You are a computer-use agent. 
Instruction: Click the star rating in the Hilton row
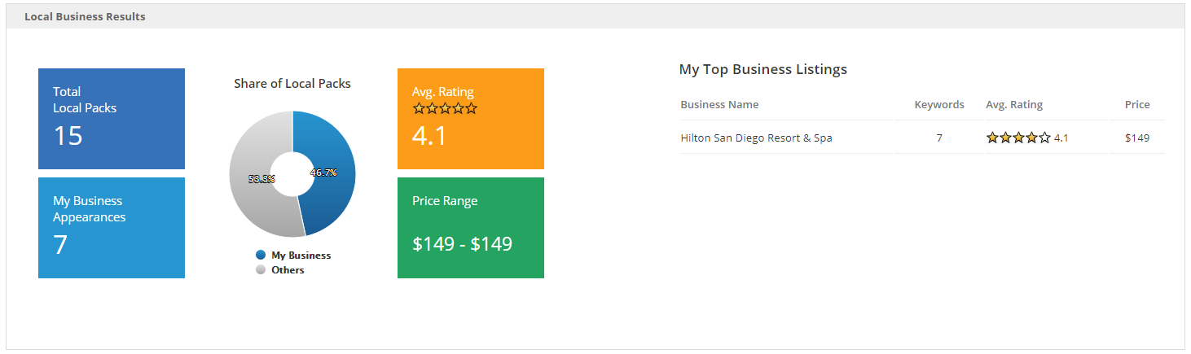tap(1017, 138)
